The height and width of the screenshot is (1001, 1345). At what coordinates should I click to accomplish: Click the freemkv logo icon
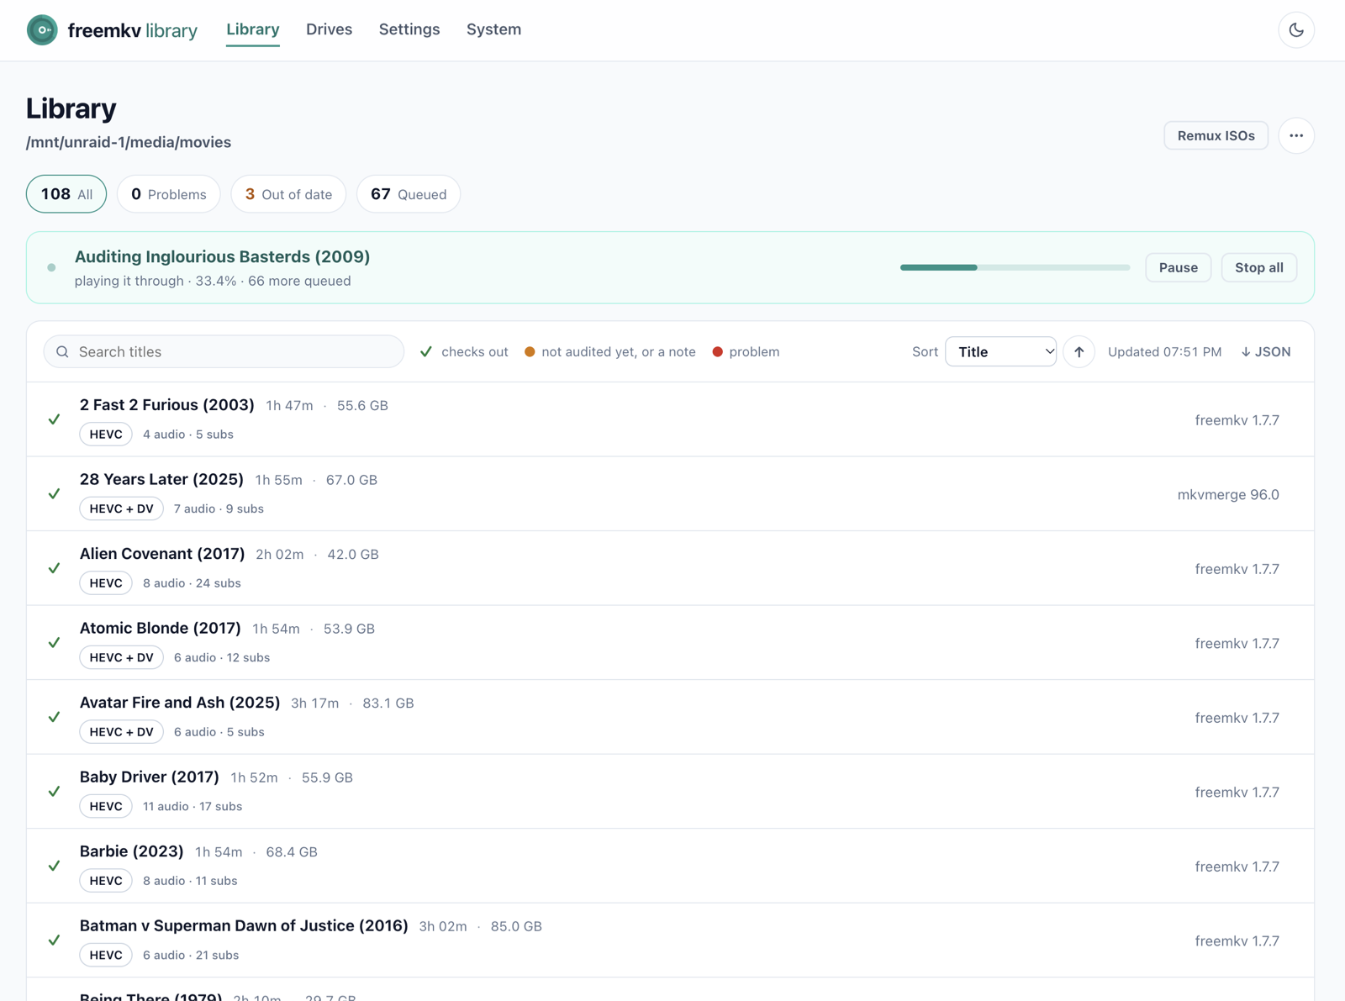[42, 30]
